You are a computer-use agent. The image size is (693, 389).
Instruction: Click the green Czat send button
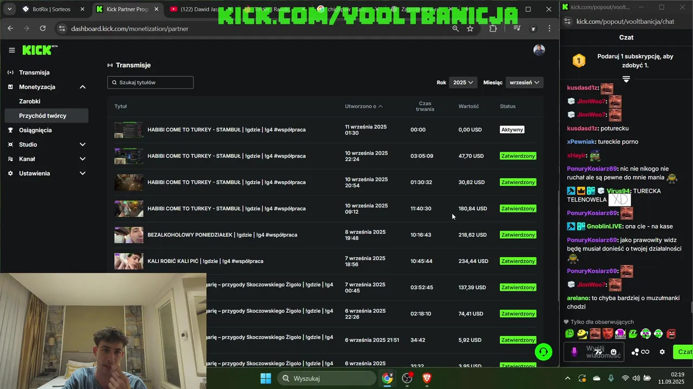coord(683,352)
